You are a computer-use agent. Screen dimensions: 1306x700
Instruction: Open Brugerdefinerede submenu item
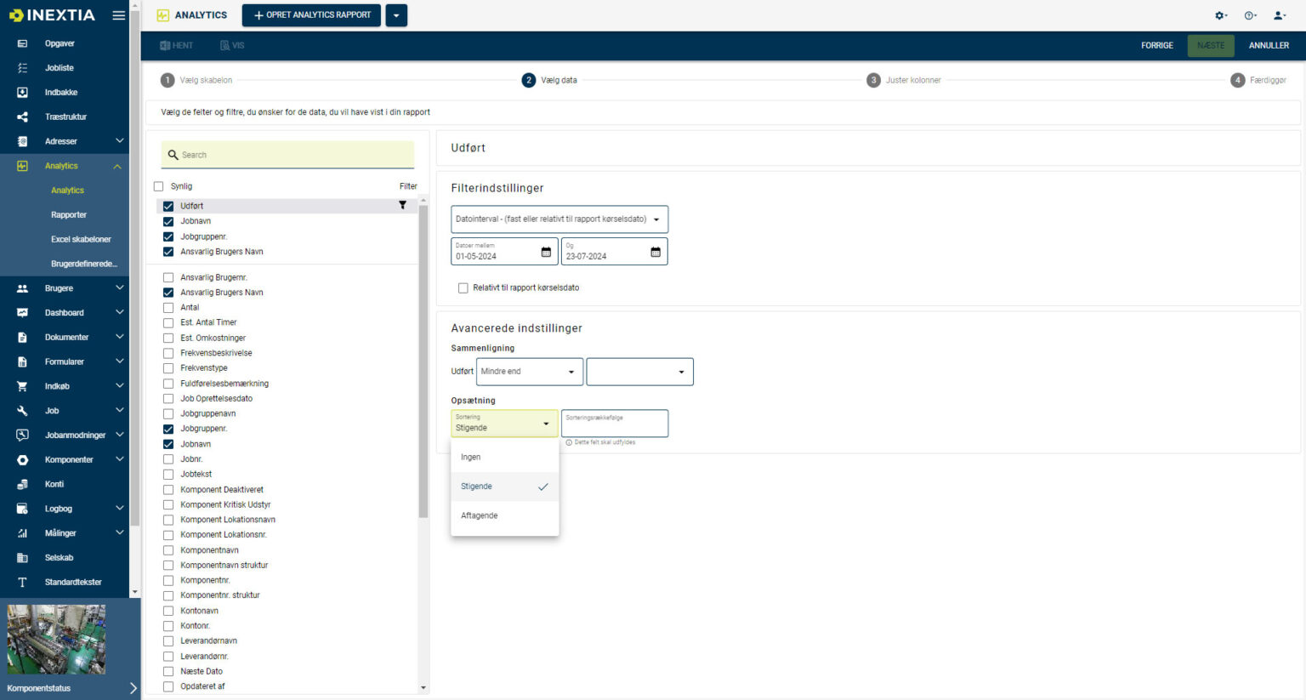(x=84, y=265)
